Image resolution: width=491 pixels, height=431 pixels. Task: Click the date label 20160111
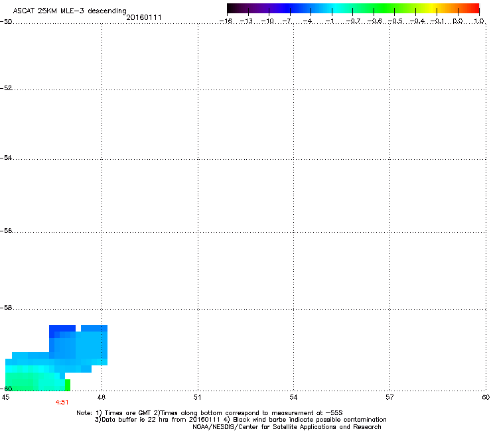[x=144, y=17]
